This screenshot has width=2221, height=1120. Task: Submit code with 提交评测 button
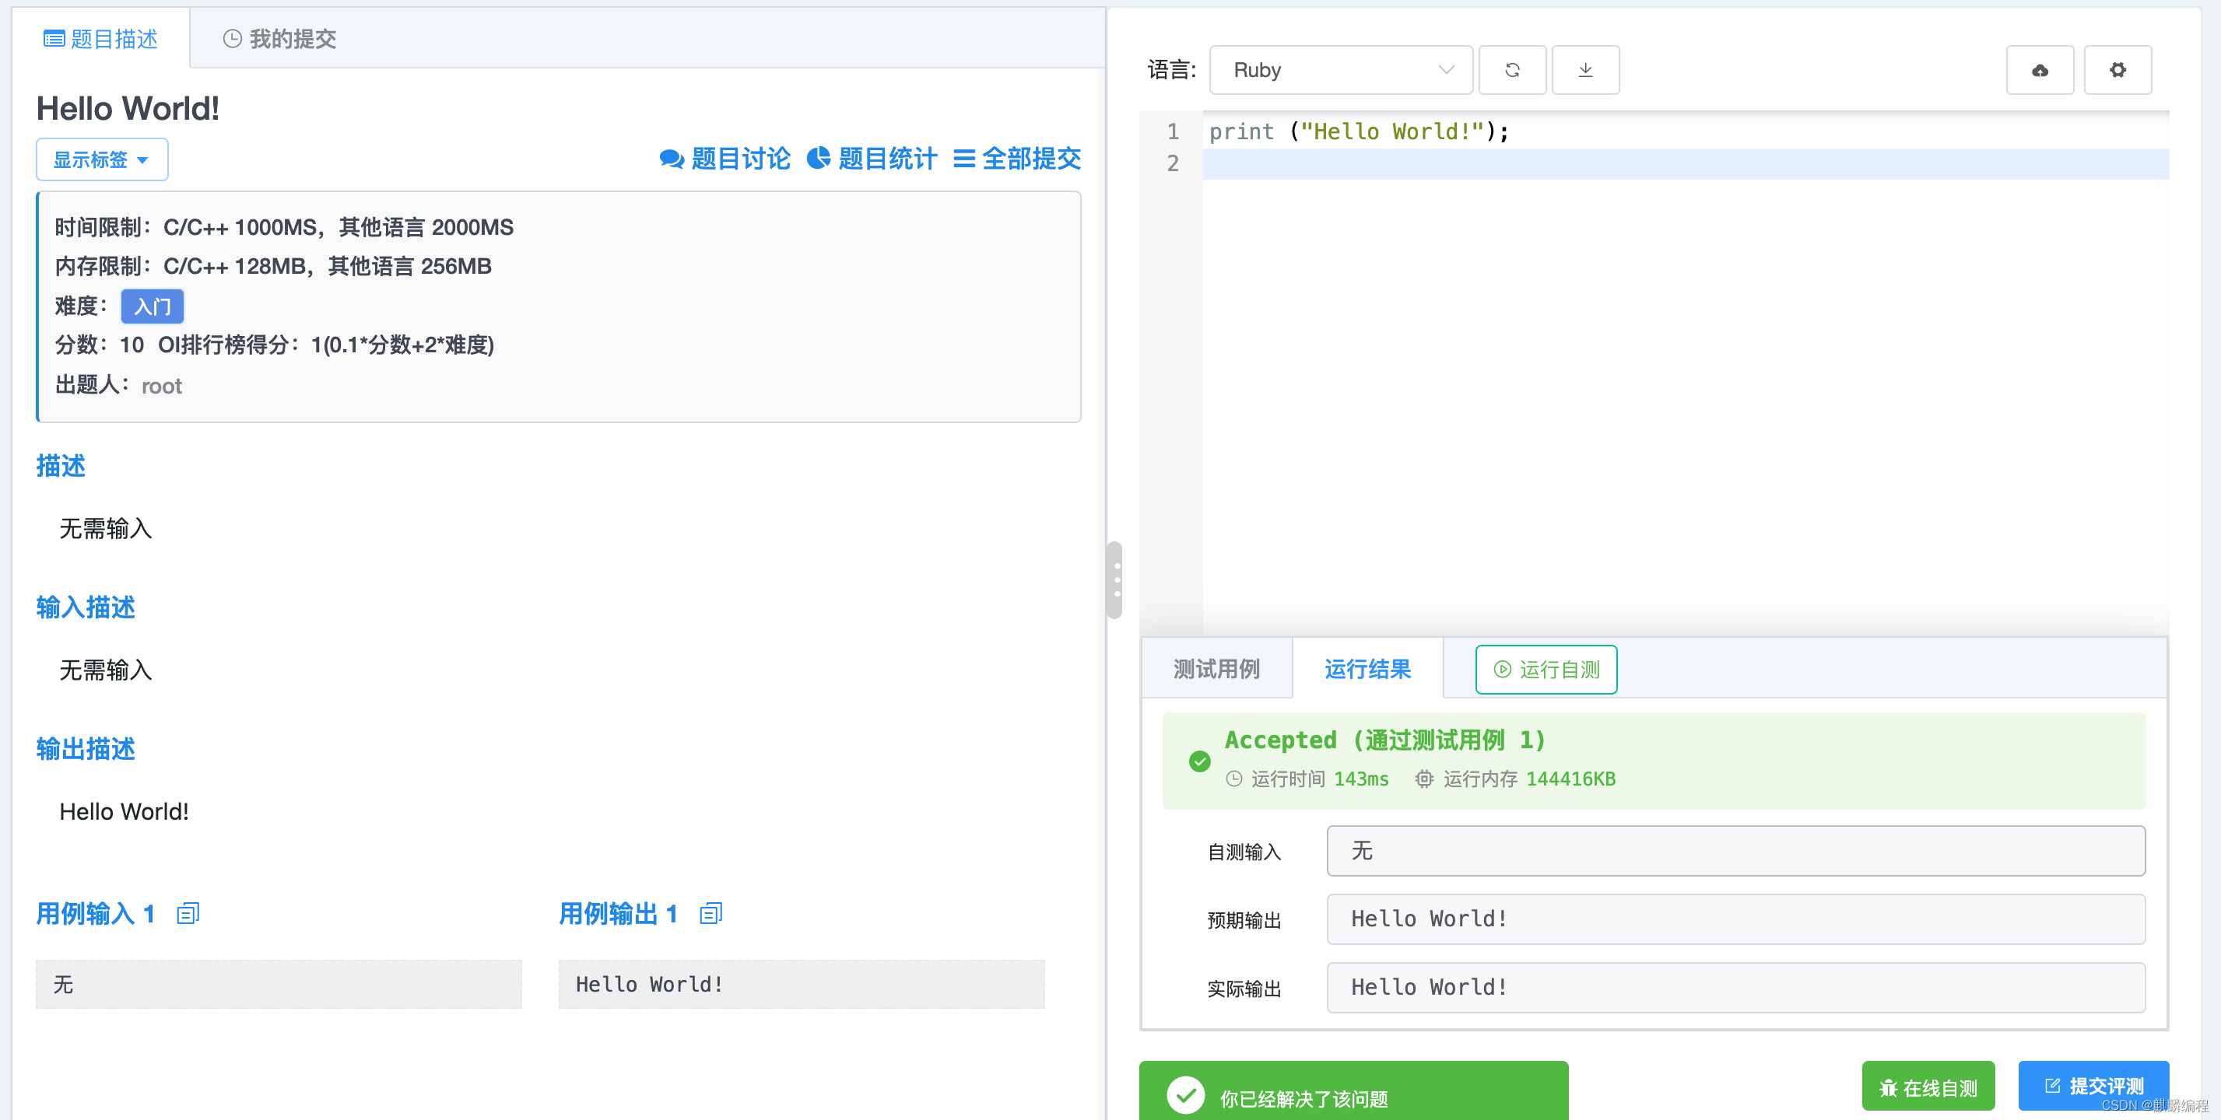click(2093, 1086)
